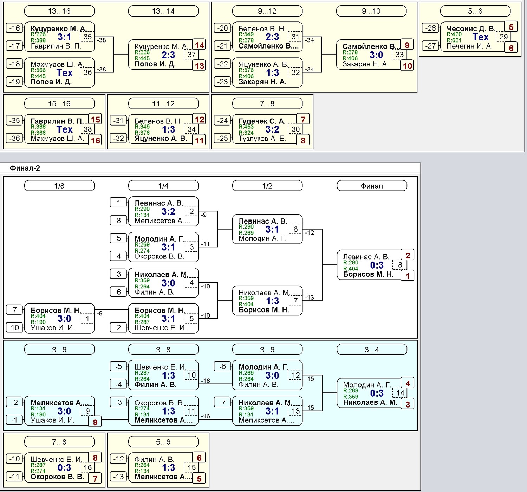Click seed box 7 beside Борисов in 1/8
The height and width of the screenshot is (492, 527).
click(14, 309)
